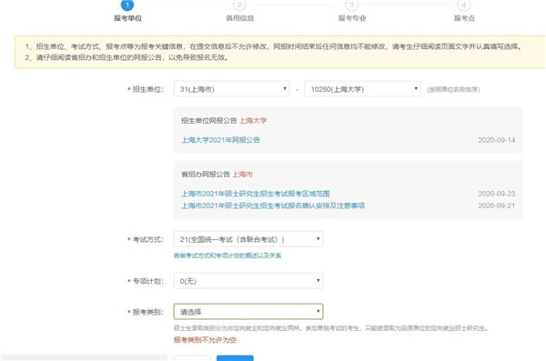
Task: Click the 专项计划: field label
Action: pyautogui.click(x=148, y=281)
